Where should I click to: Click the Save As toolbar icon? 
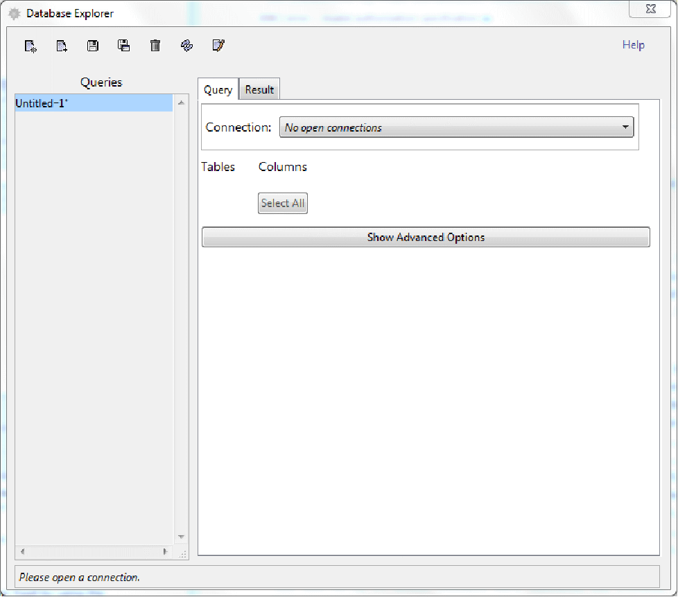[x=124, y=46]
